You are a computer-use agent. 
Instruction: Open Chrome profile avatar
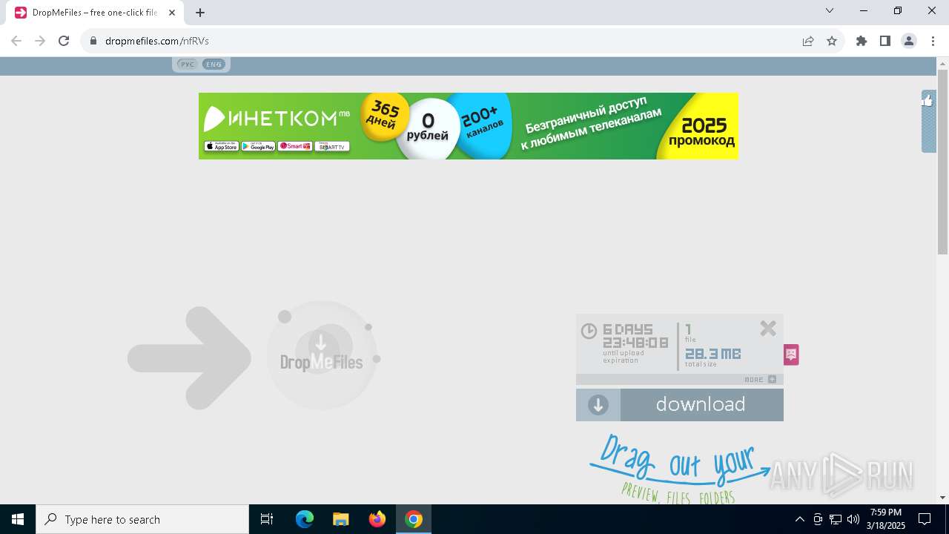909,41
